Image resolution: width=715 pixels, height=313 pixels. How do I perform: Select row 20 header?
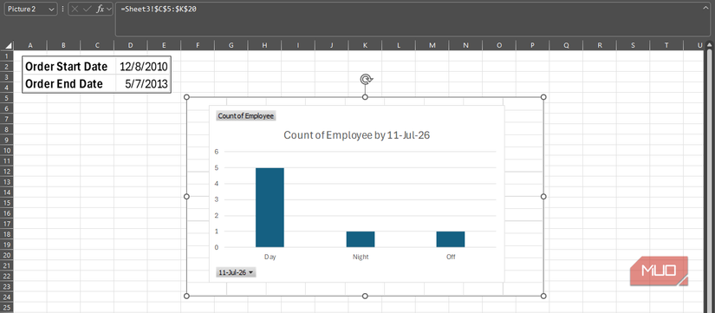6,255
